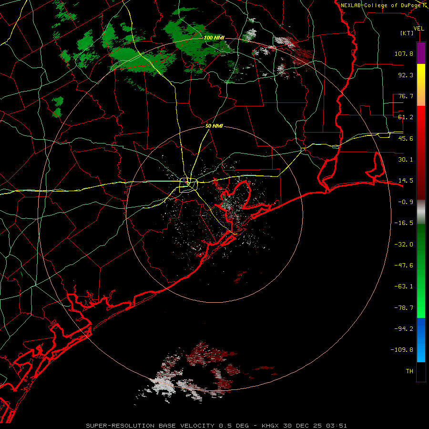Click the TH legend label
This screenshot has height=429, width=429.
[409, 371]
